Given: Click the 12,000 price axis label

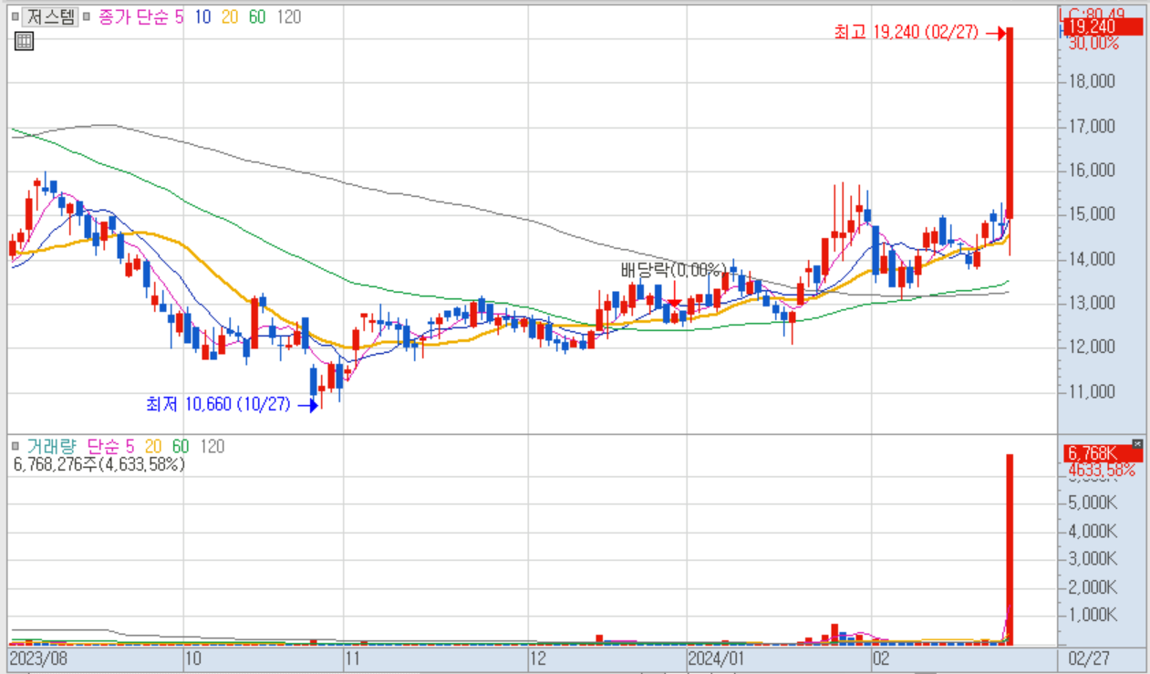Looking at the screenshot, I should click(1091, 347).
